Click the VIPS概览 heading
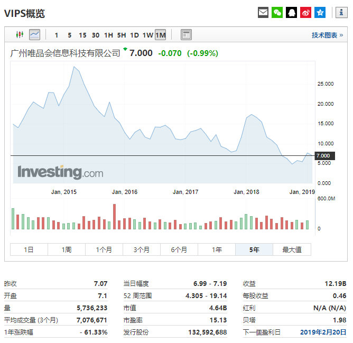This screenshot has width=353, height=343. pyautogui.click(x=24, y=14)
